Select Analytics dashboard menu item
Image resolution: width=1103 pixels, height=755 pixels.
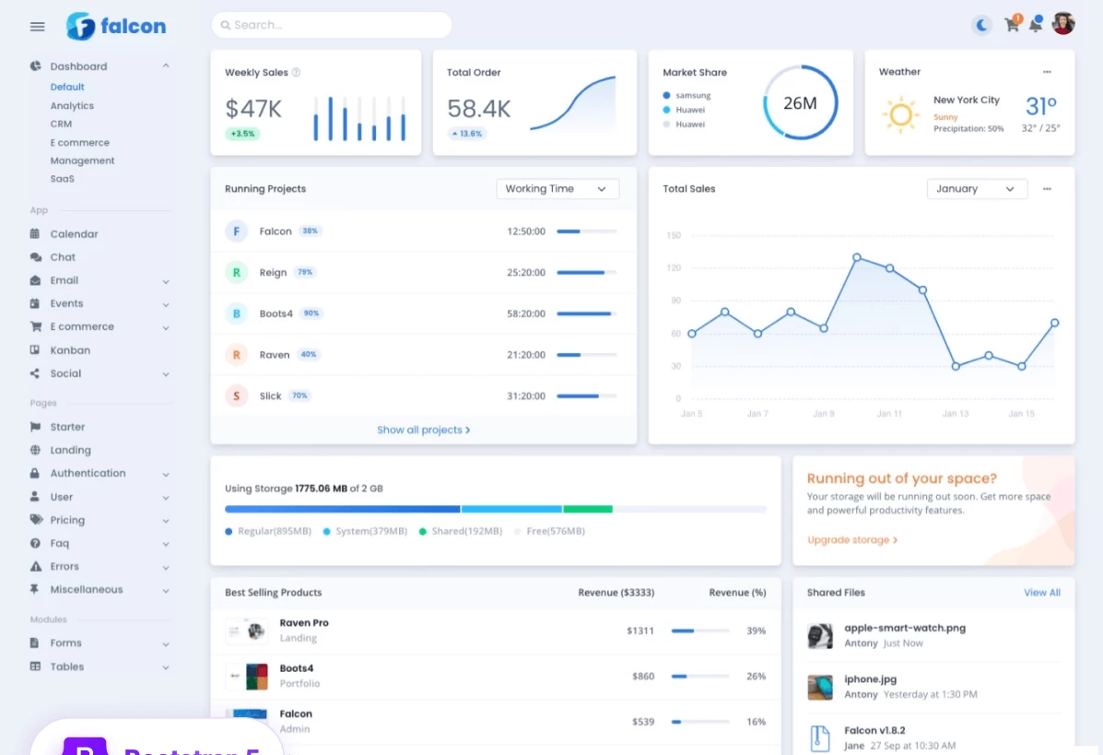[72, 105]
